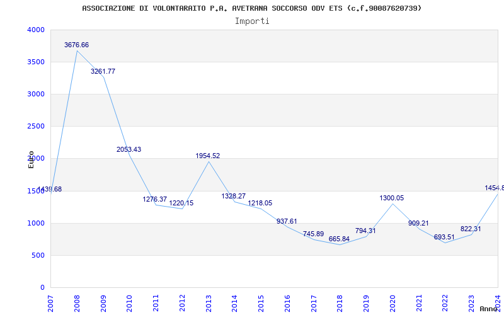
Task: Click the 1276.37 data label
Action: (x=155, y=199)
